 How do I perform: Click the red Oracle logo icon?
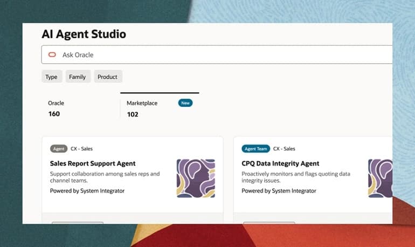[52, 54]
